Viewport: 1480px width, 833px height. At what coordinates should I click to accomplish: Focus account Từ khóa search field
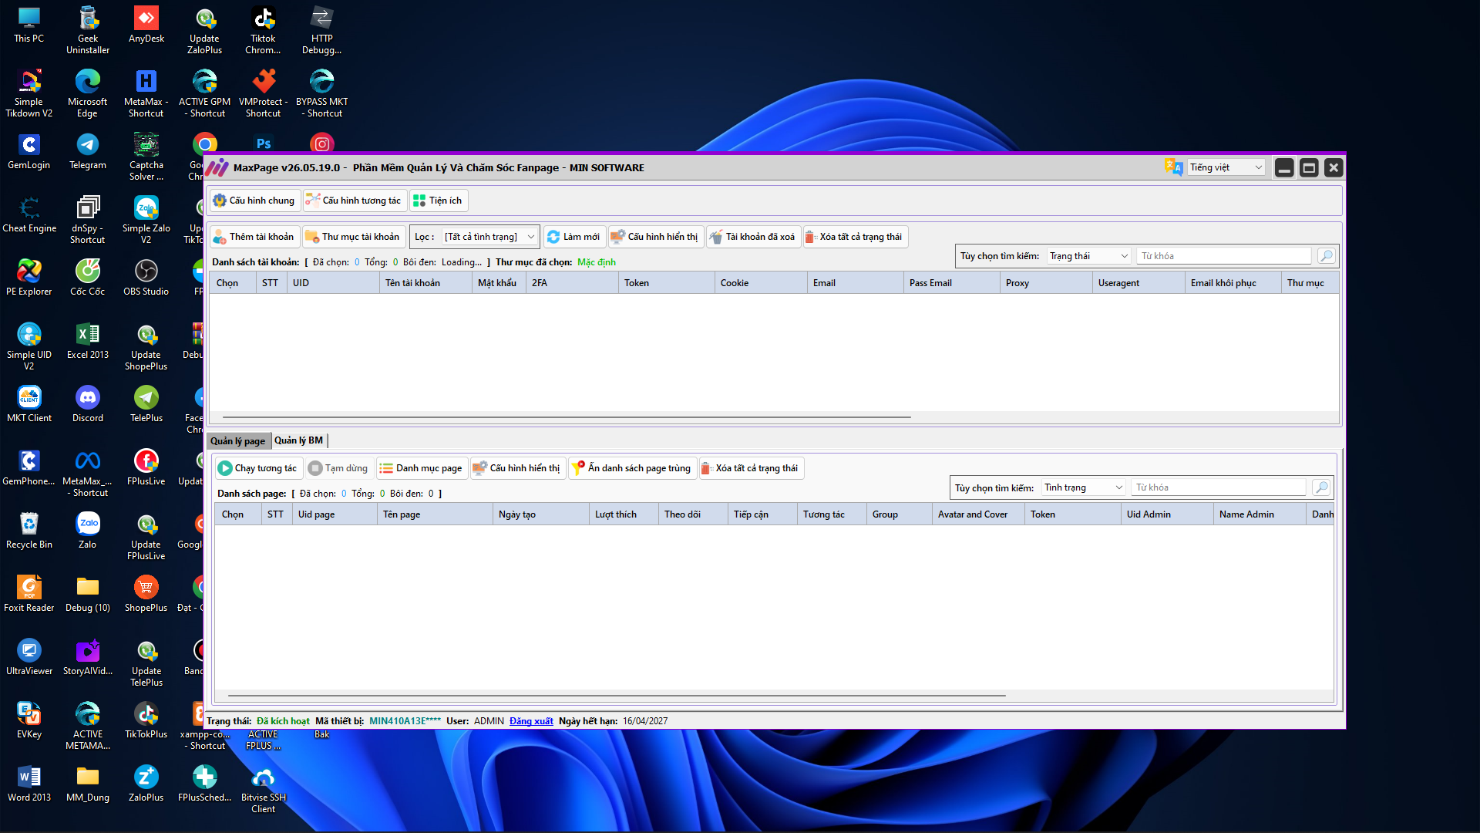click(x=1223, y=256)
